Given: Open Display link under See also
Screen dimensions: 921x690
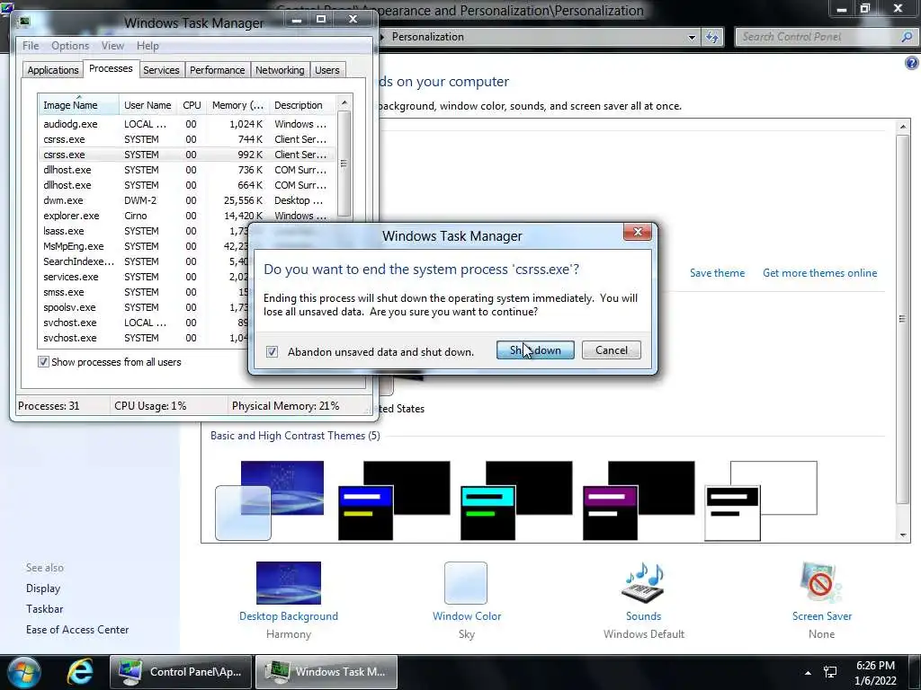Looking at the screenshot, I should click(43, 588).
